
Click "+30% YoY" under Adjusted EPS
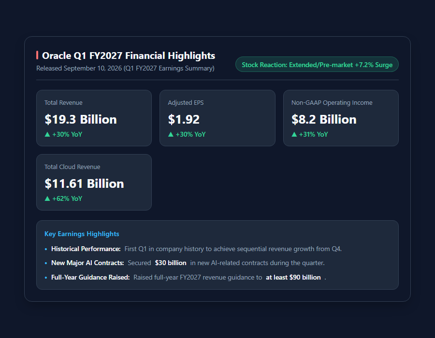pos(190,134)
